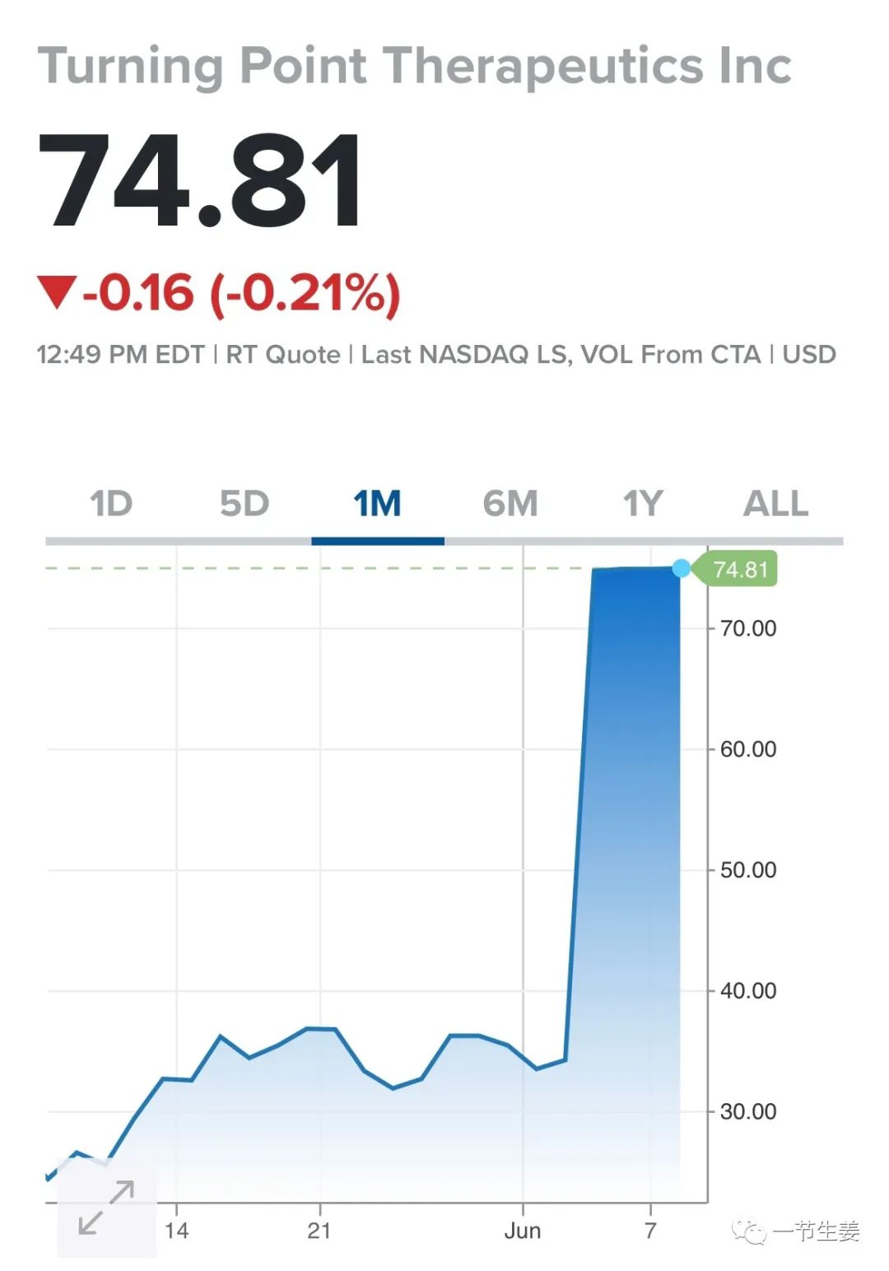Select the 5D time range tab
This screenshot has height=1271, width=889.
244,504
